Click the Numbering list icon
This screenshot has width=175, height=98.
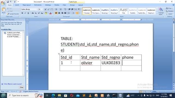coord(61,10)
